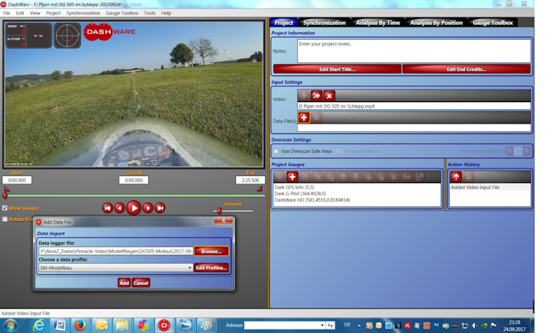
Task: Add a data file with the red plus icon
Action: click(304, 117)
